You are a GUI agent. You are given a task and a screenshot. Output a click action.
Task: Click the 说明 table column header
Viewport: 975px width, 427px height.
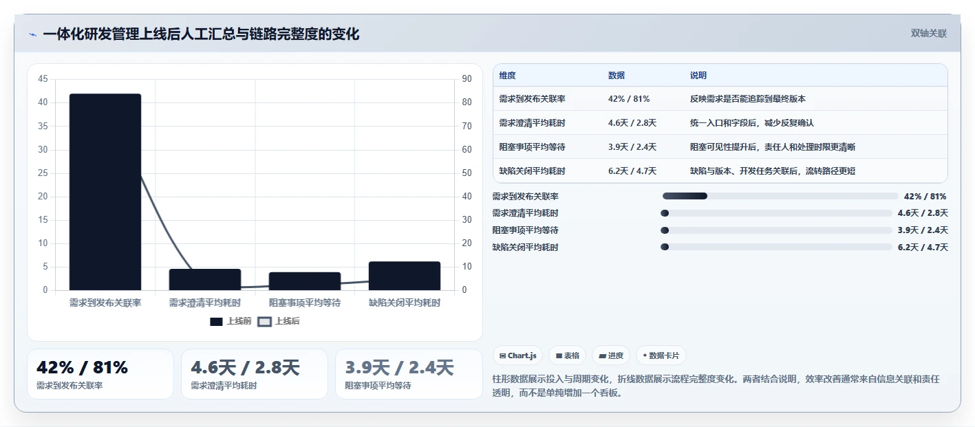[x=698, y=76]
